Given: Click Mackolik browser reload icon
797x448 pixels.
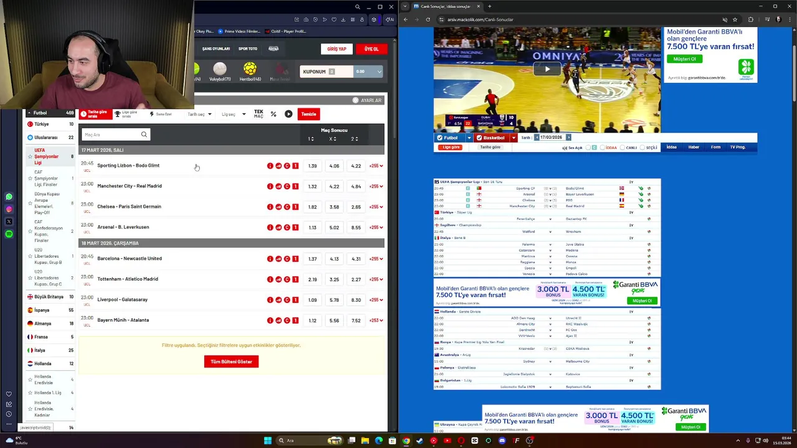Looking at the screenshot, I should coord(428,19).
